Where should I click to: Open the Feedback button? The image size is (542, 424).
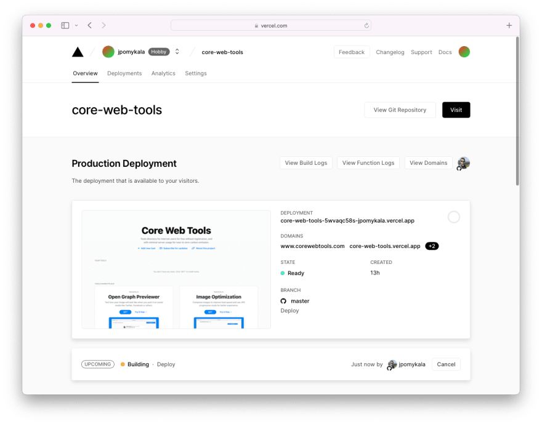[x=352, y=52]
